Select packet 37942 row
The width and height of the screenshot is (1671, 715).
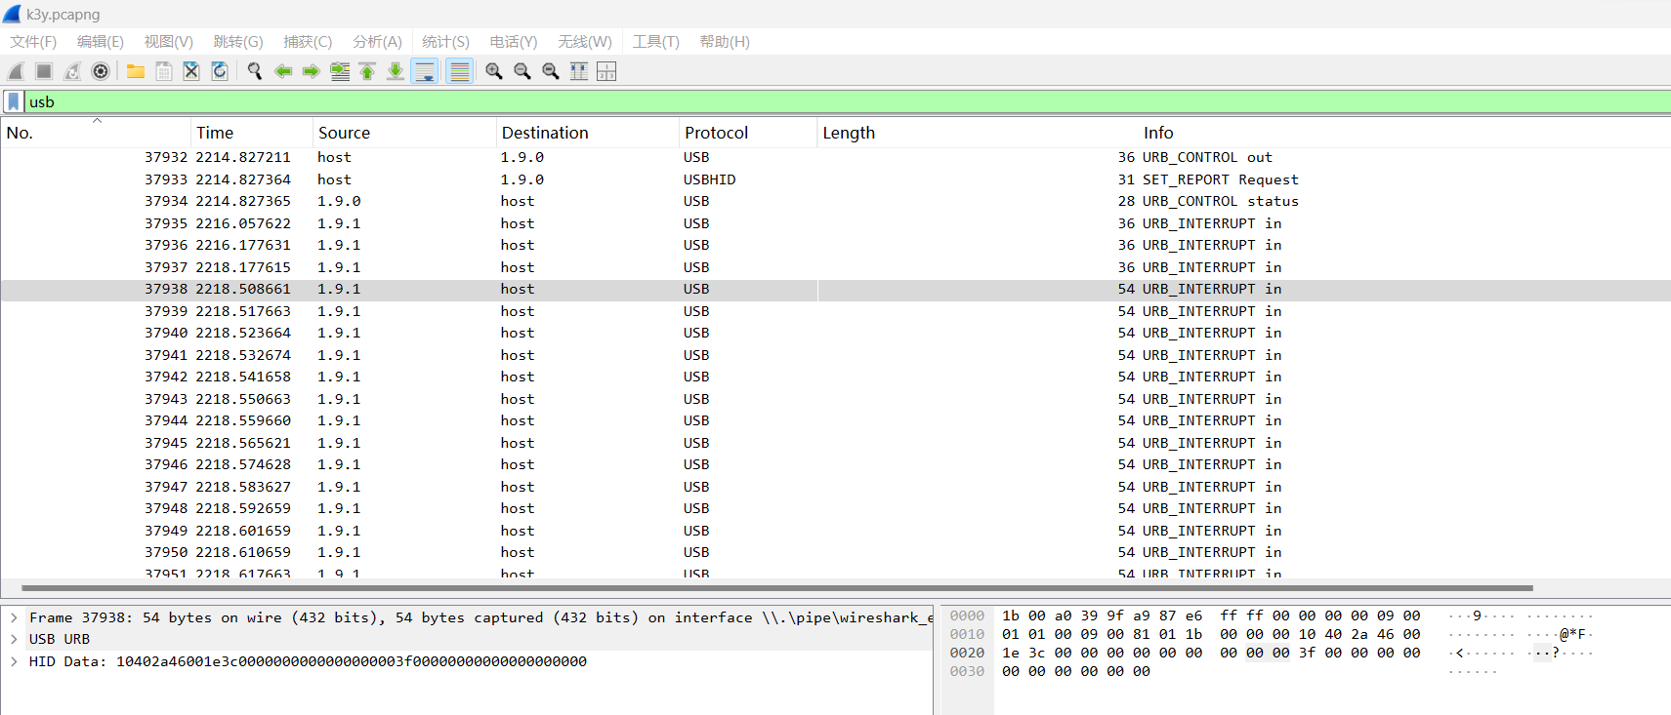point(835,377)
